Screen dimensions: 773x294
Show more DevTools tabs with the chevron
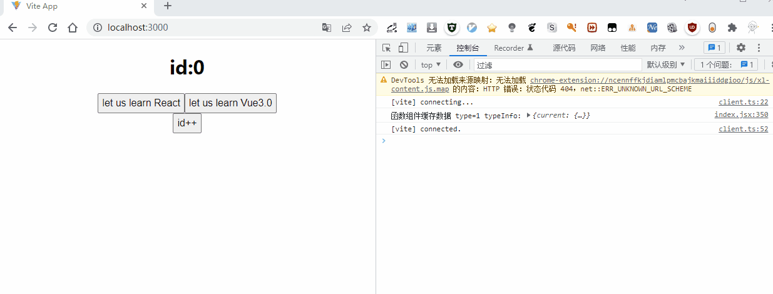(x=682, y=48)
